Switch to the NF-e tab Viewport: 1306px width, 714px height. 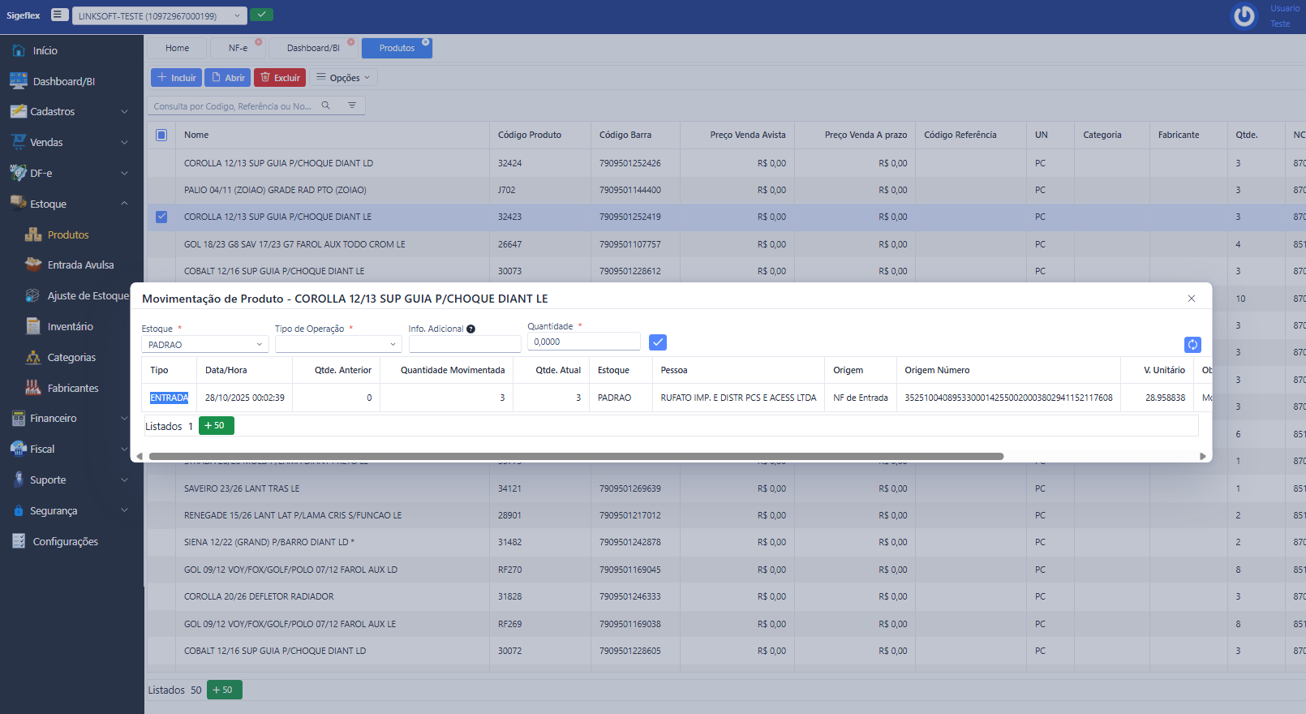pos(238,49)
